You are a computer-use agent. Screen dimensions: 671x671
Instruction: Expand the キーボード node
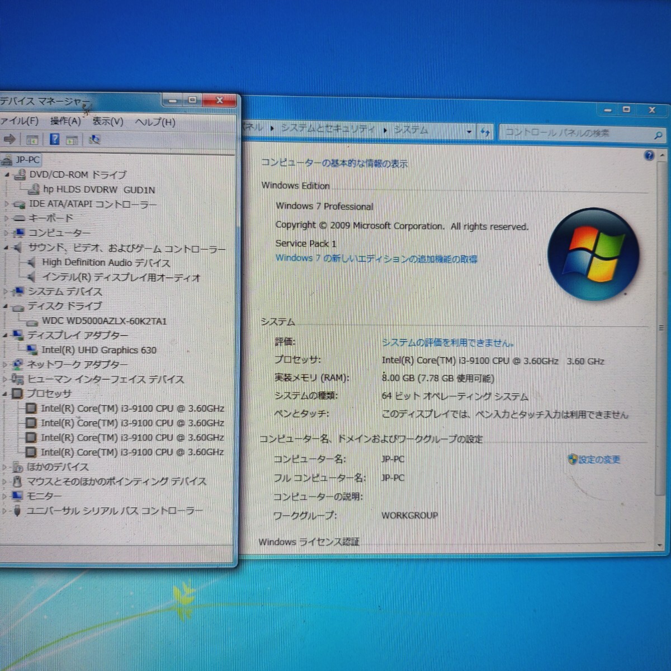point(7,218)
